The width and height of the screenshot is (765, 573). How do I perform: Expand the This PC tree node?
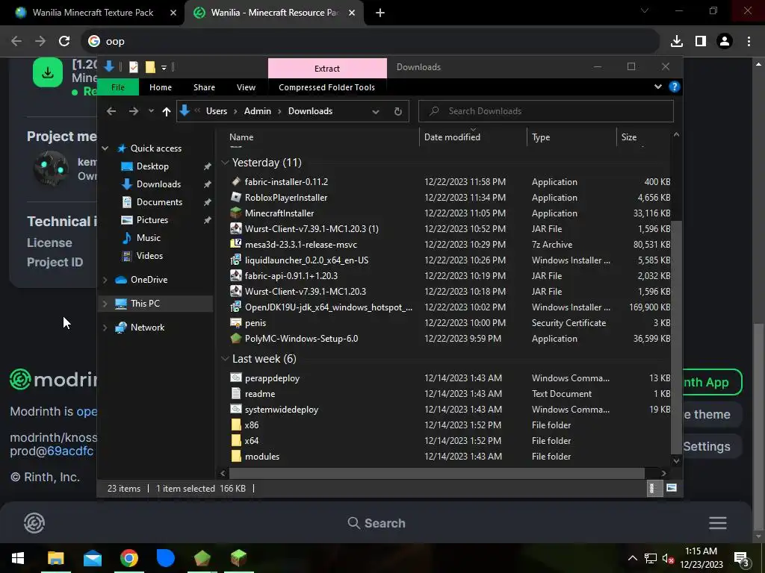[x=105, y=304]
